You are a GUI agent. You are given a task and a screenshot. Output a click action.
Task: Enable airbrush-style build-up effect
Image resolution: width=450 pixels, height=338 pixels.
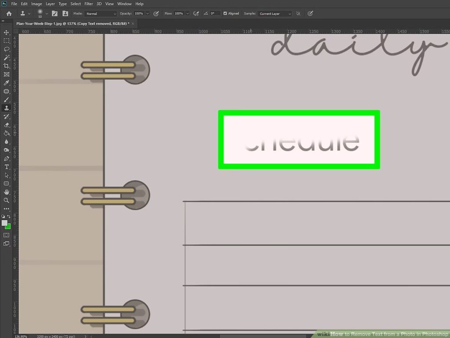click(x=196, y=14)
